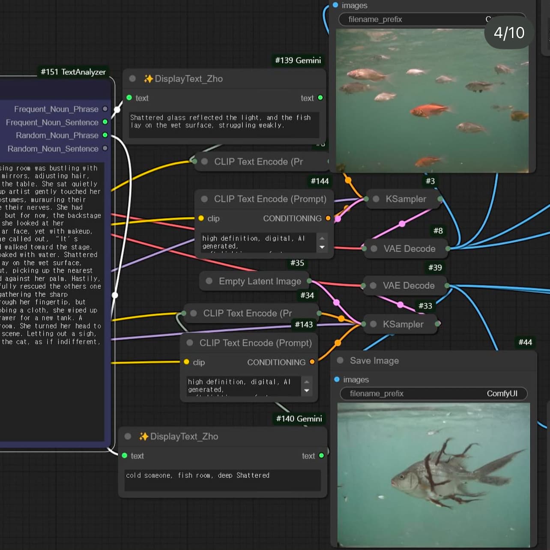Click the filename_prefix ComfyUI input field
The height and width of the screenshot is (550, 550).
tap(433, 394)
